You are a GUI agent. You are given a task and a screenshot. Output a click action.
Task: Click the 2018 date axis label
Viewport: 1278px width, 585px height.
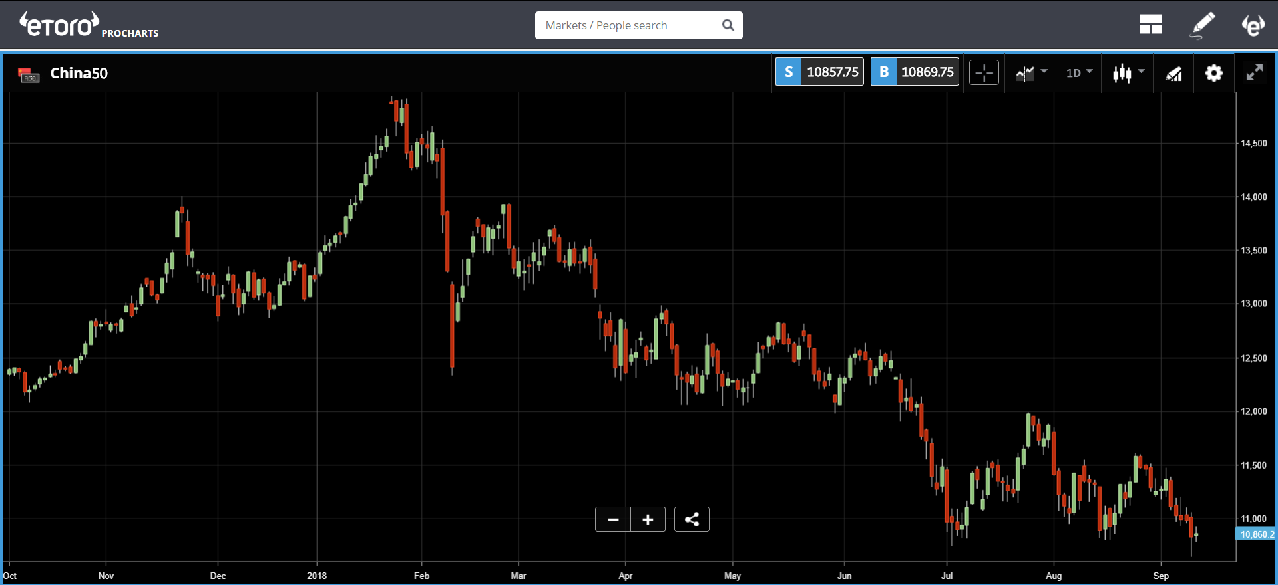317,576
